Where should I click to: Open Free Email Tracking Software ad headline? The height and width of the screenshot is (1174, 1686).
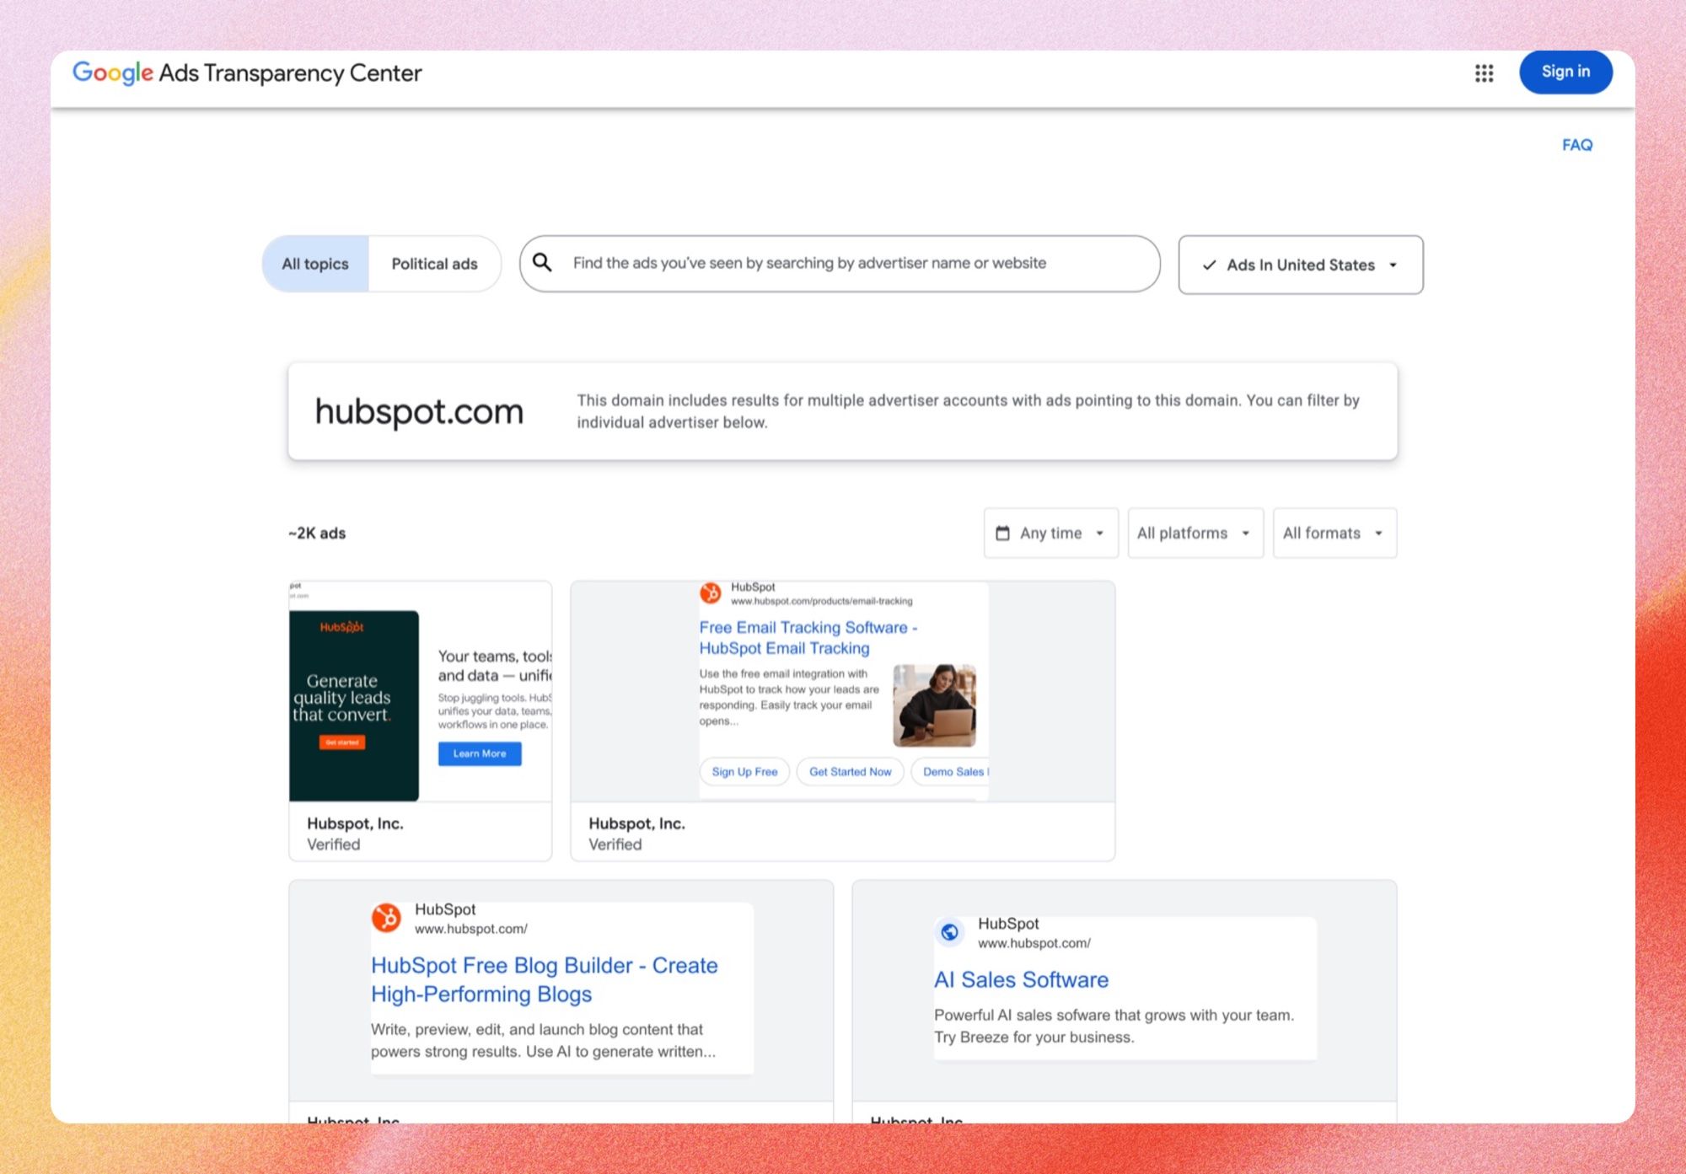pyautogui.click(x=808, y=638)
